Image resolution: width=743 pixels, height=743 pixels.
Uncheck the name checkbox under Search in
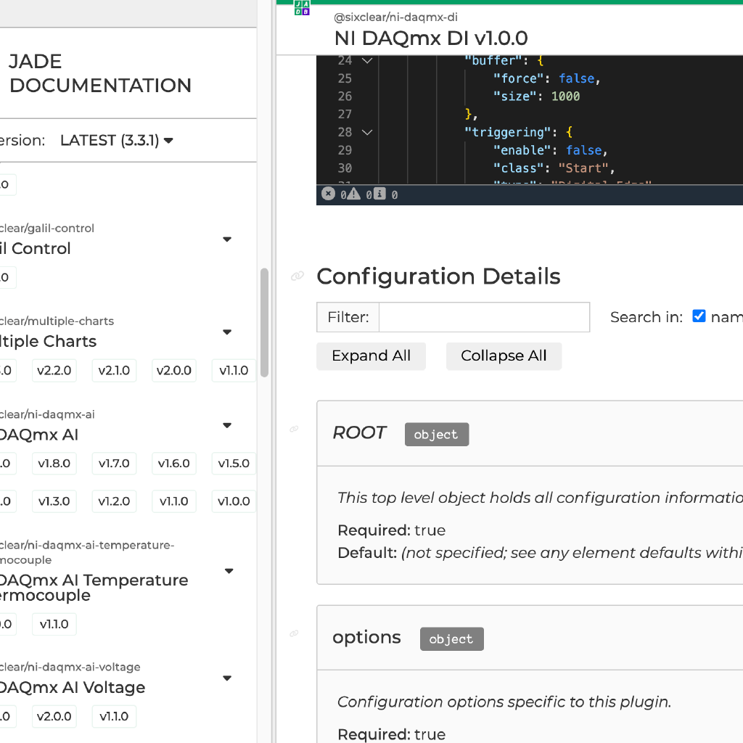[699, 315]
